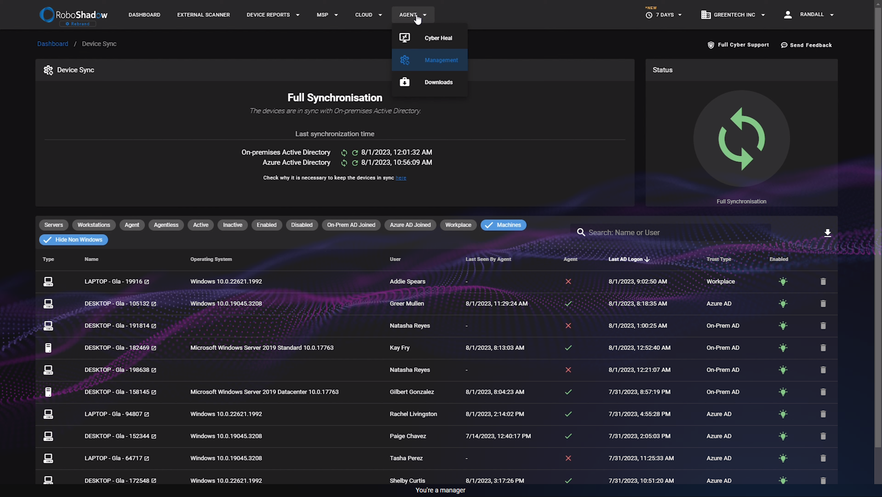Delete the LAPTOP - Gla - 19916 device
Screen dimensions: 882x497
click(x=823, y=281)
